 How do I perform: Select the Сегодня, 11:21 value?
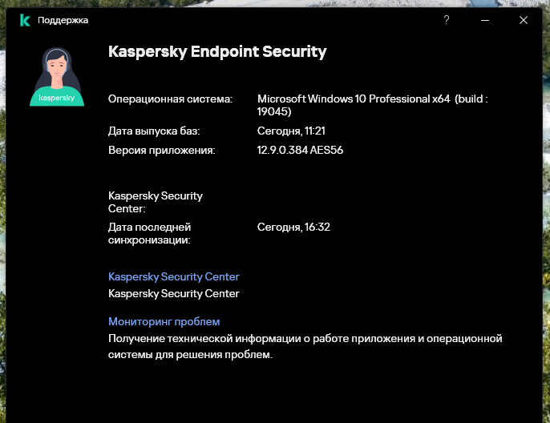(x=291, y=131)
